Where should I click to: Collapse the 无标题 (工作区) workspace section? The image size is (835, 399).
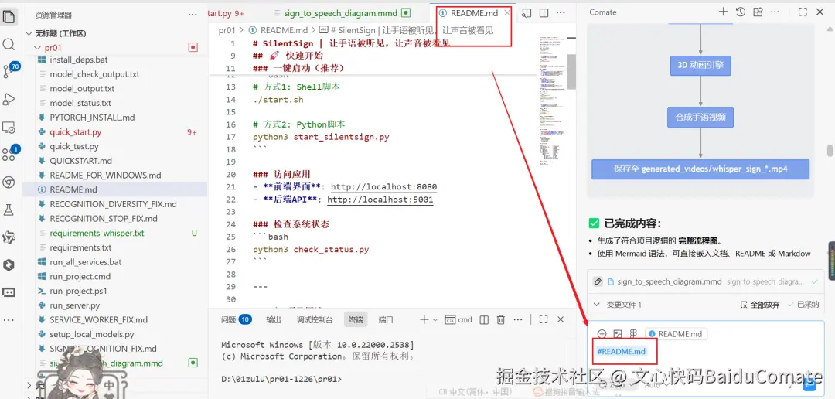click(29, 33)
